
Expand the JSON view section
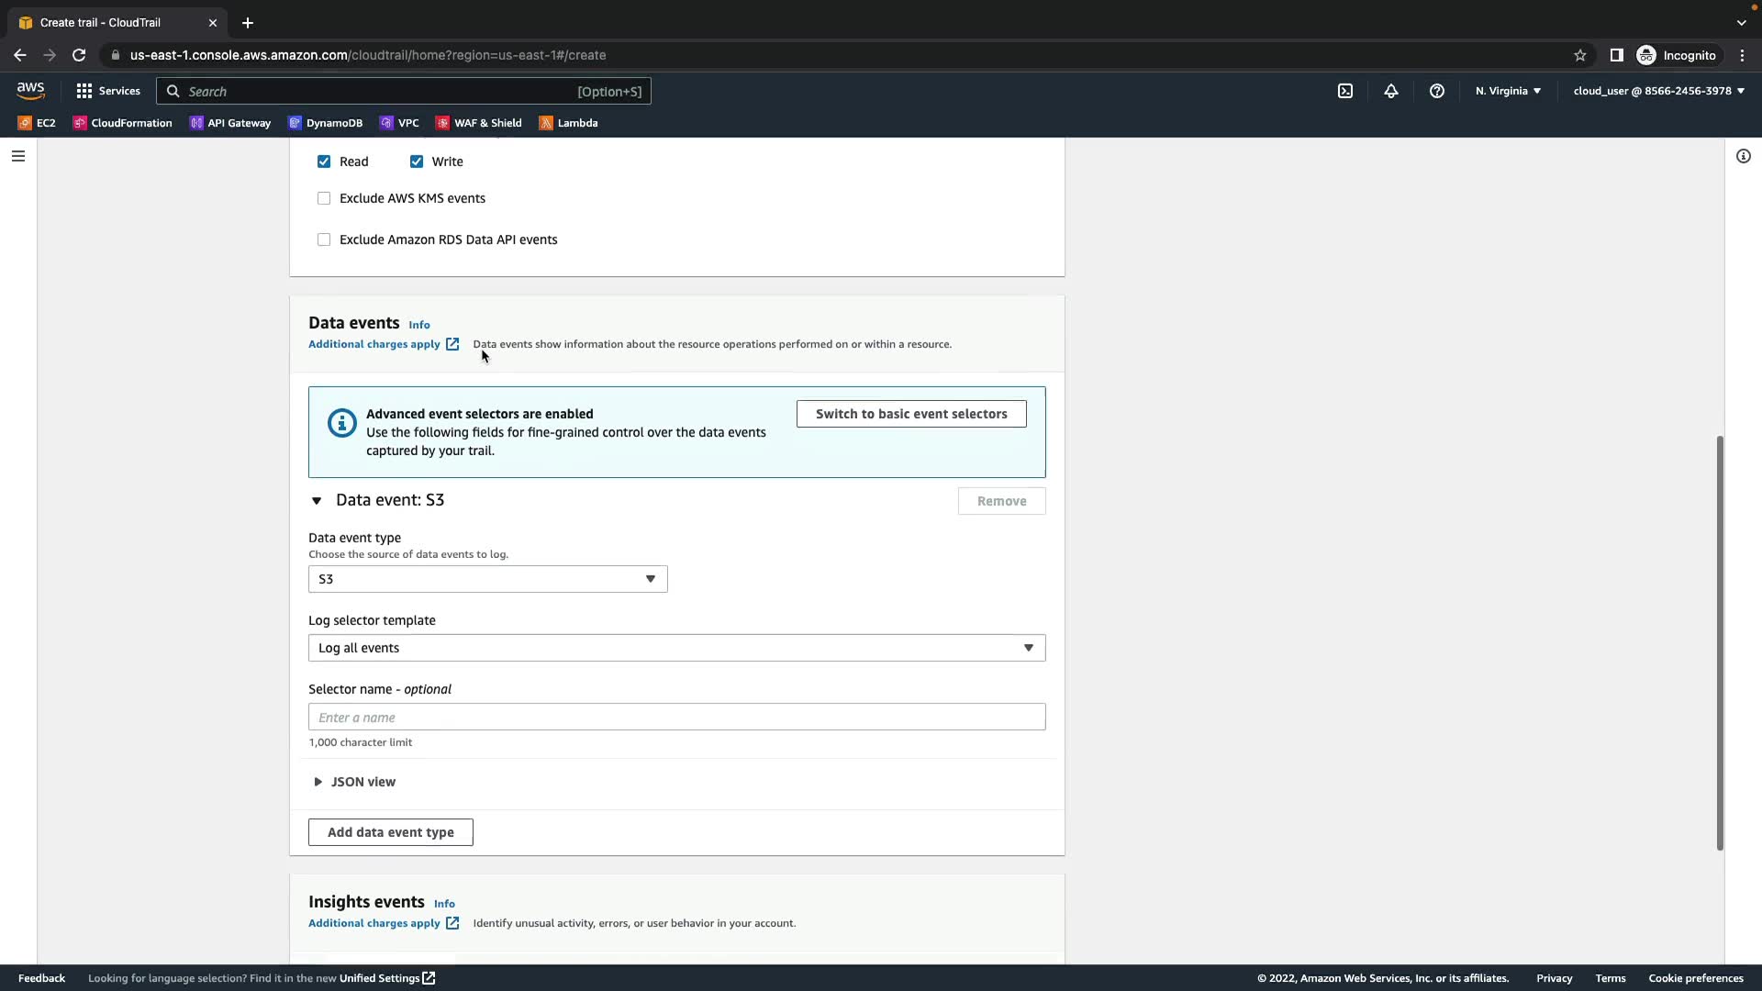[354, 782]
